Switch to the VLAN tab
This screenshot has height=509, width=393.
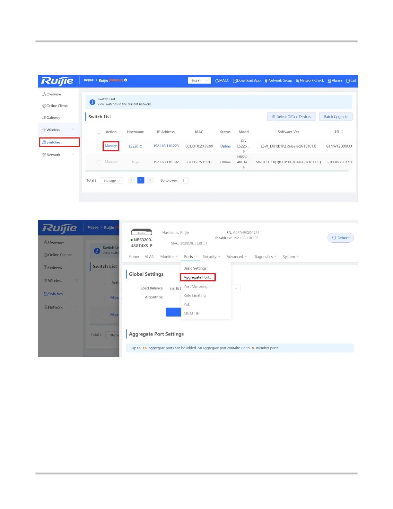coord(150,257)
